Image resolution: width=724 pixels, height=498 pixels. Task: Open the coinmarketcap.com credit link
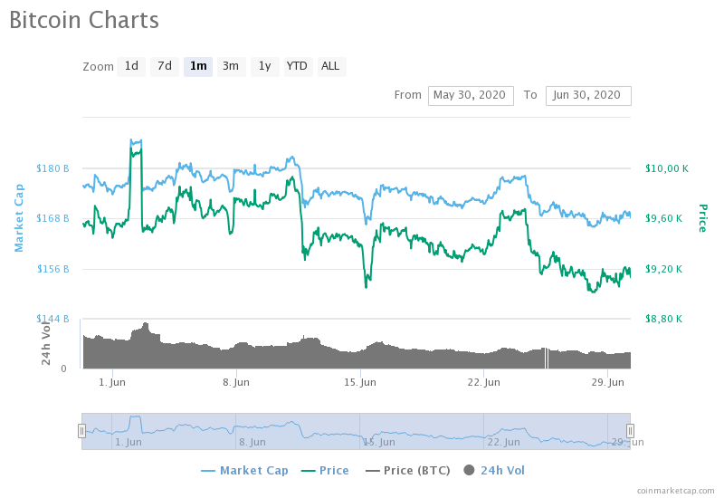675,491
